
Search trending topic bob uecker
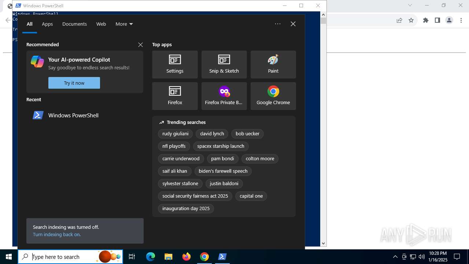(247, 134)
